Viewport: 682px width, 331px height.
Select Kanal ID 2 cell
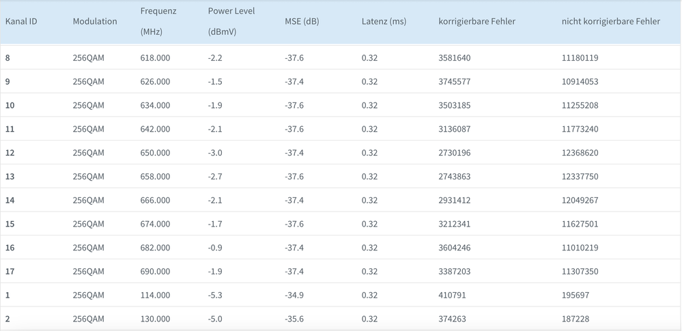pos(8,319)
